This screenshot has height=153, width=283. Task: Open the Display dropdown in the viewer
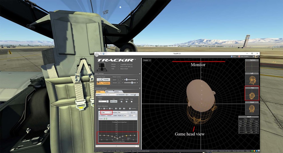[x=147, y=60]
